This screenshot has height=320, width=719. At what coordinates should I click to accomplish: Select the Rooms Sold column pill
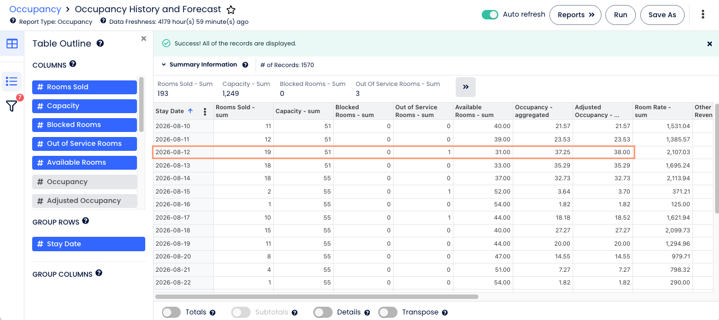tap(84, 87)
